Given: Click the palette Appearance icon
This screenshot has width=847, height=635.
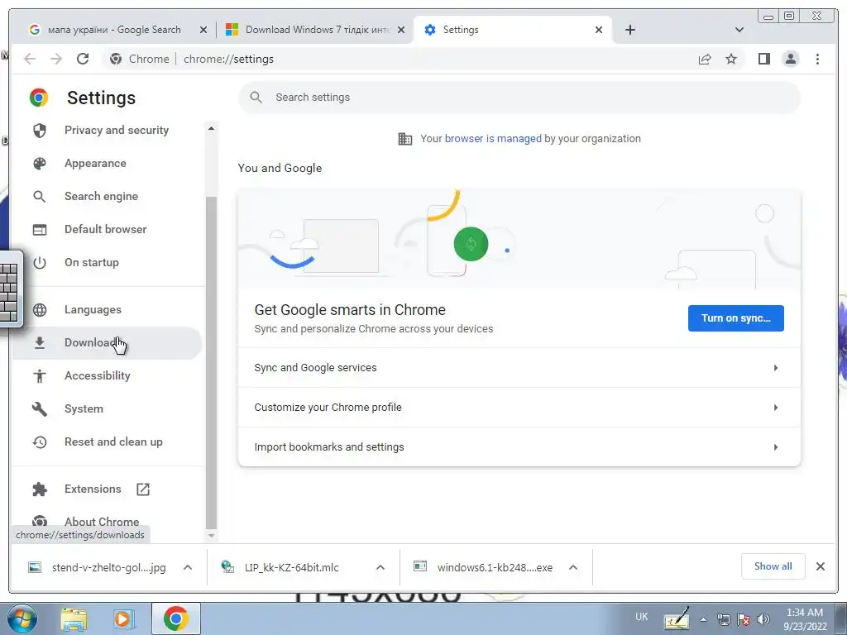Looking at the screenshot, I should click(40, 164).
